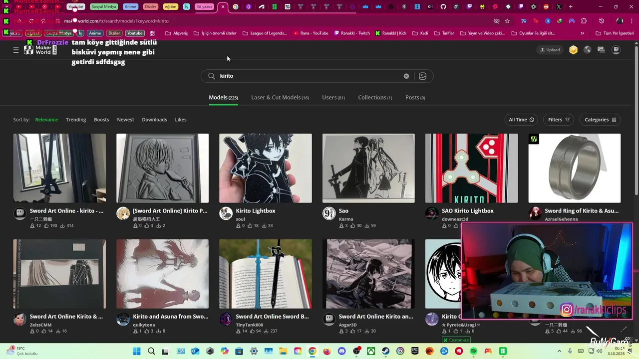Open the MakerWorld hamburger menu
Image resolution: width=639 pixels, height=359 pixels.
tap(16, 50)
